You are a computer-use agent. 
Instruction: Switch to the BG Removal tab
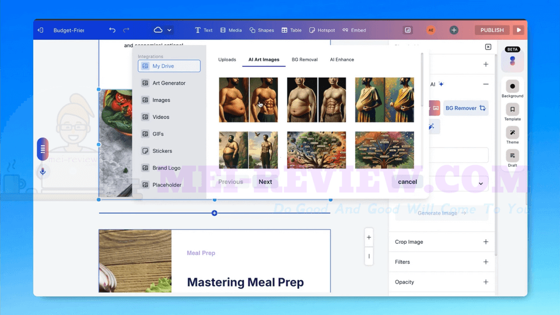click(304, 60)
